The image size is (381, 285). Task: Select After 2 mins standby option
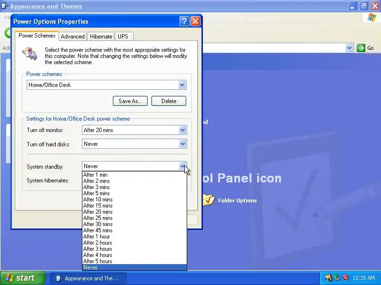click(135, 181)
